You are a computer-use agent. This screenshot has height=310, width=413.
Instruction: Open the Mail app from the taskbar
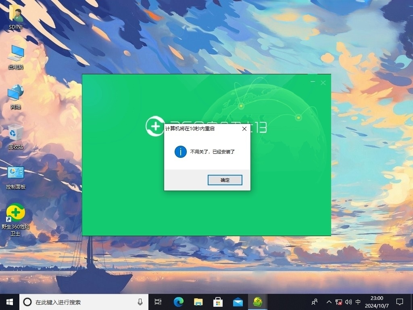238,302
